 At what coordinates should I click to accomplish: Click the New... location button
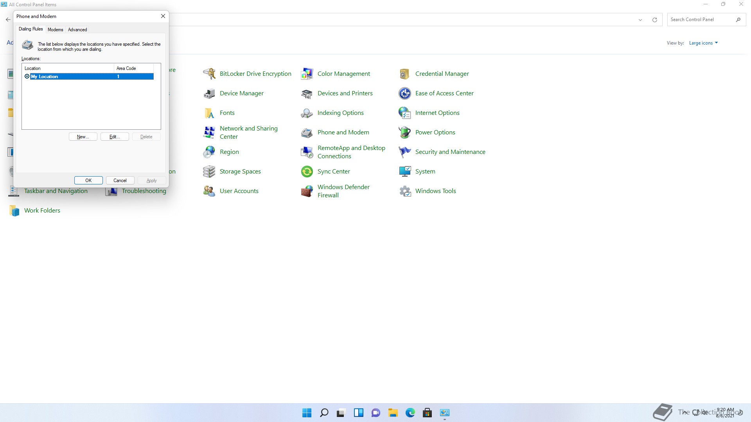coord(83,137)
